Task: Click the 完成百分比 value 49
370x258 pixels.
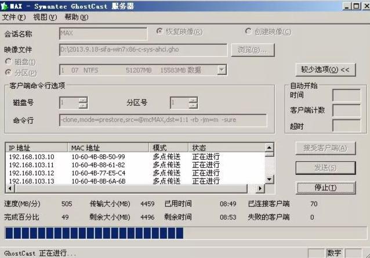Action: [x=65, y=217]
